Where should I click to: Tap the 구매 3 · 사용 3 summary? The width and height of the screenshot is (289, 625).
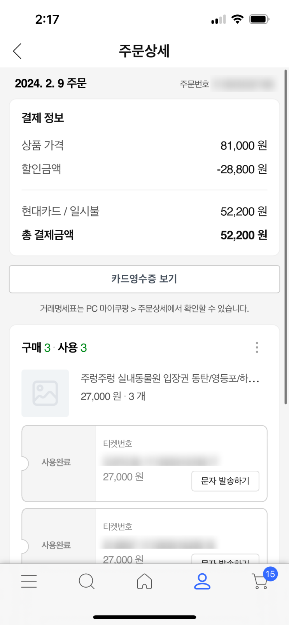[x=54, y=347]
